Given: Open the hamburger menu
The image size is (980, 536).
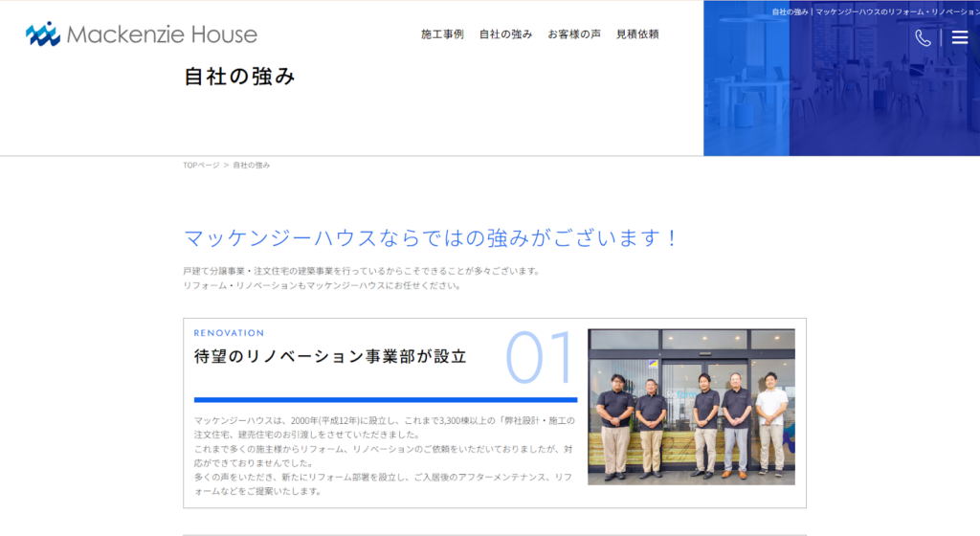Looking at the screenshot, I should 960,37.
